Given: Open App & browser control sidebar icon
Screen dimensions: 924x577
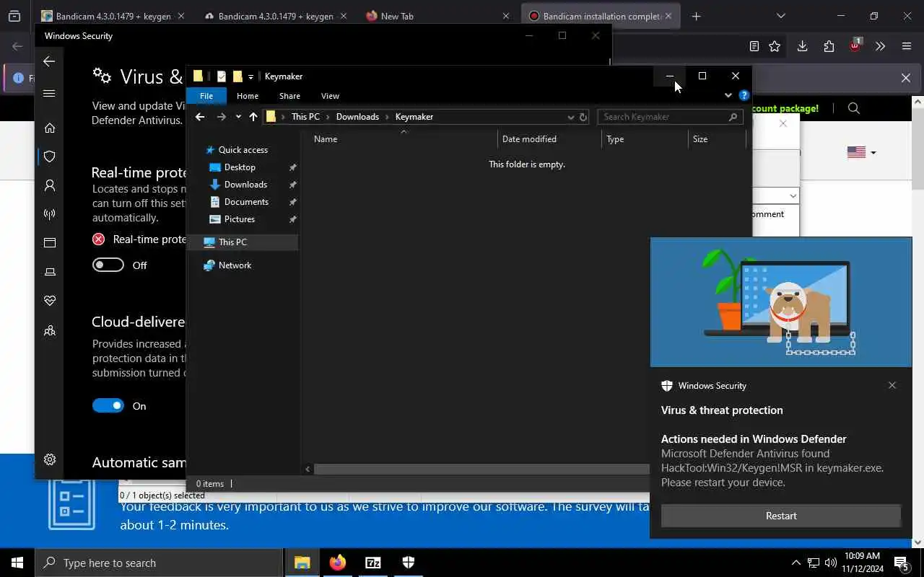Looking at the screenshot, I should 50,243.
